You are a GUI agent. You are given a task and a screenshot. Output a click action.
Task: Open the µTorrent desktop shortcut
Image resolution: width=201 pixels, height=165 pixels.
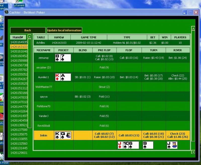(x=19, y=3)
